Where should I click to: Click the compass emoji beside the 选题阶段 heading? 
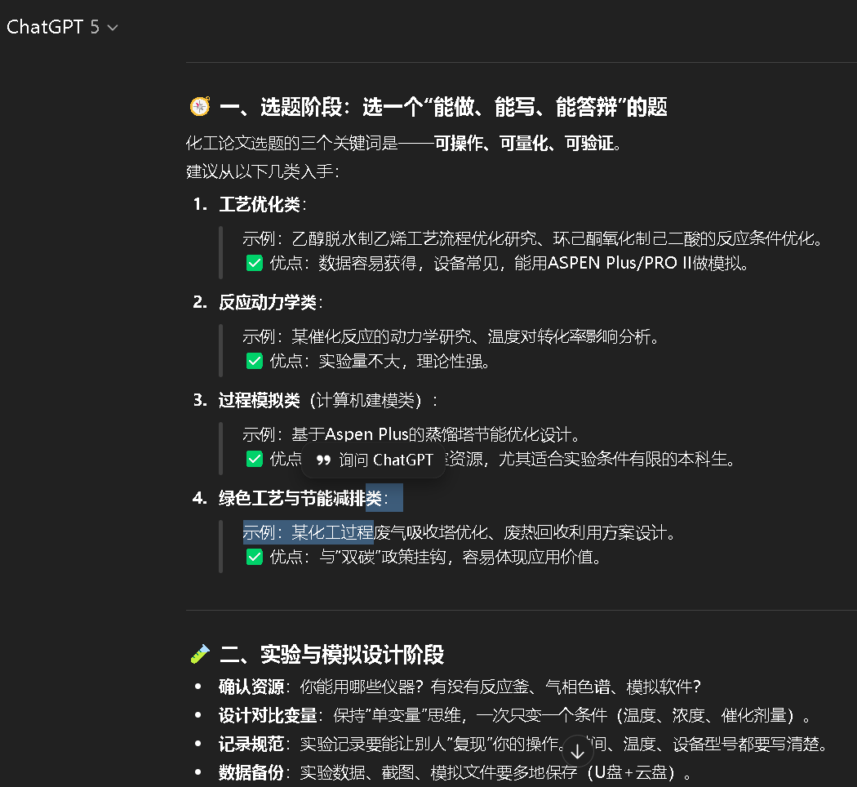click(x=200, y=106)
